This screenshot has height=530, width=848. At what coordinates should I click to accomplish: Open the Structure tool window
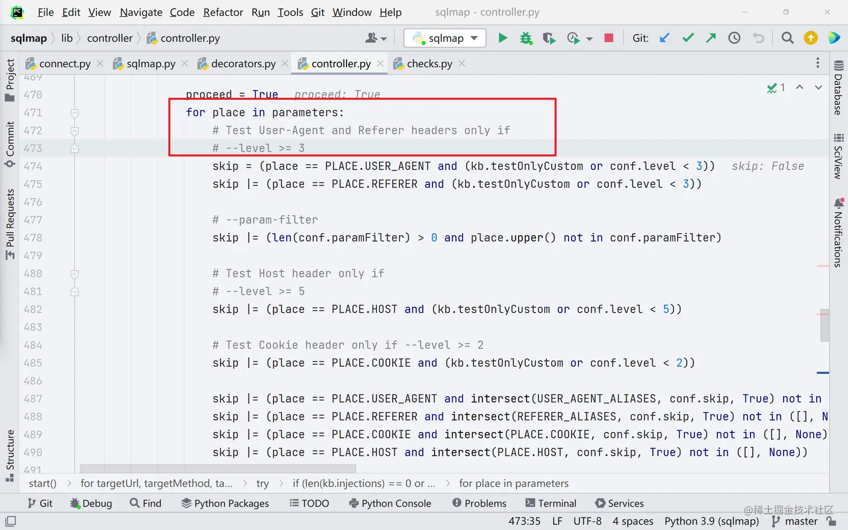[10, 455]
